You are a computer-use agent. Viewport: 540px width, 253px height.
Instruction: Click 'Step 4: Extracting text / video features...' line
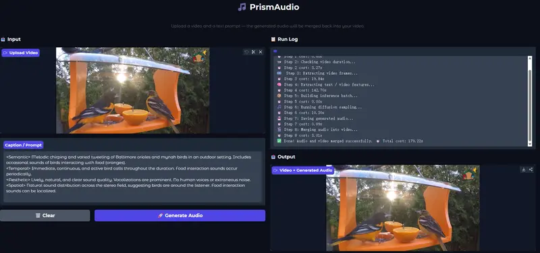(329, 85)
